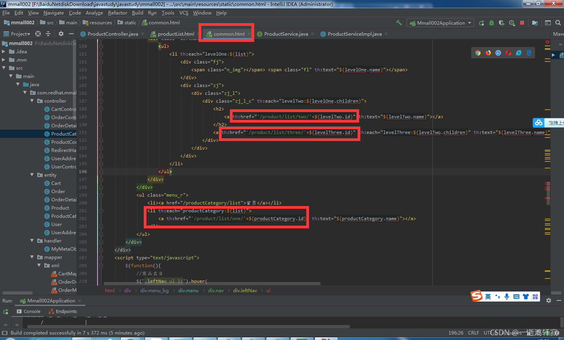This screenshot has width=564, height=340.
Task: Open the Navigate menu
Action: click(x=54, y=13)
